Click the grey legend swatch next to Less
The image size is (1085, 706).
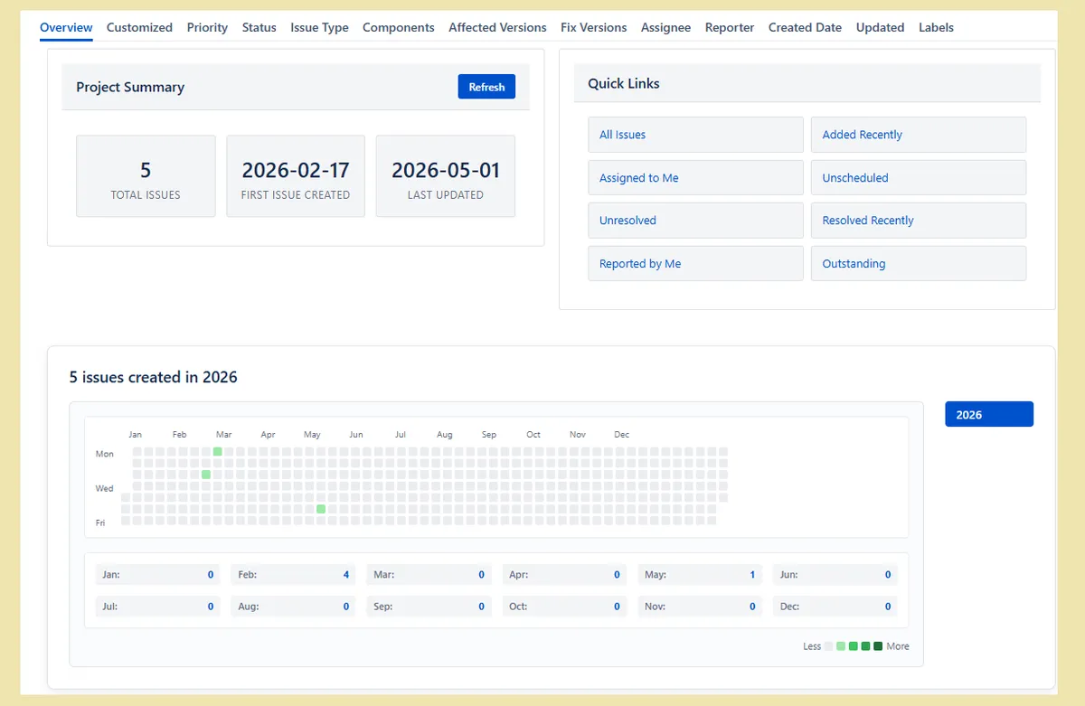pyautogui.click(x=828, y=646)
